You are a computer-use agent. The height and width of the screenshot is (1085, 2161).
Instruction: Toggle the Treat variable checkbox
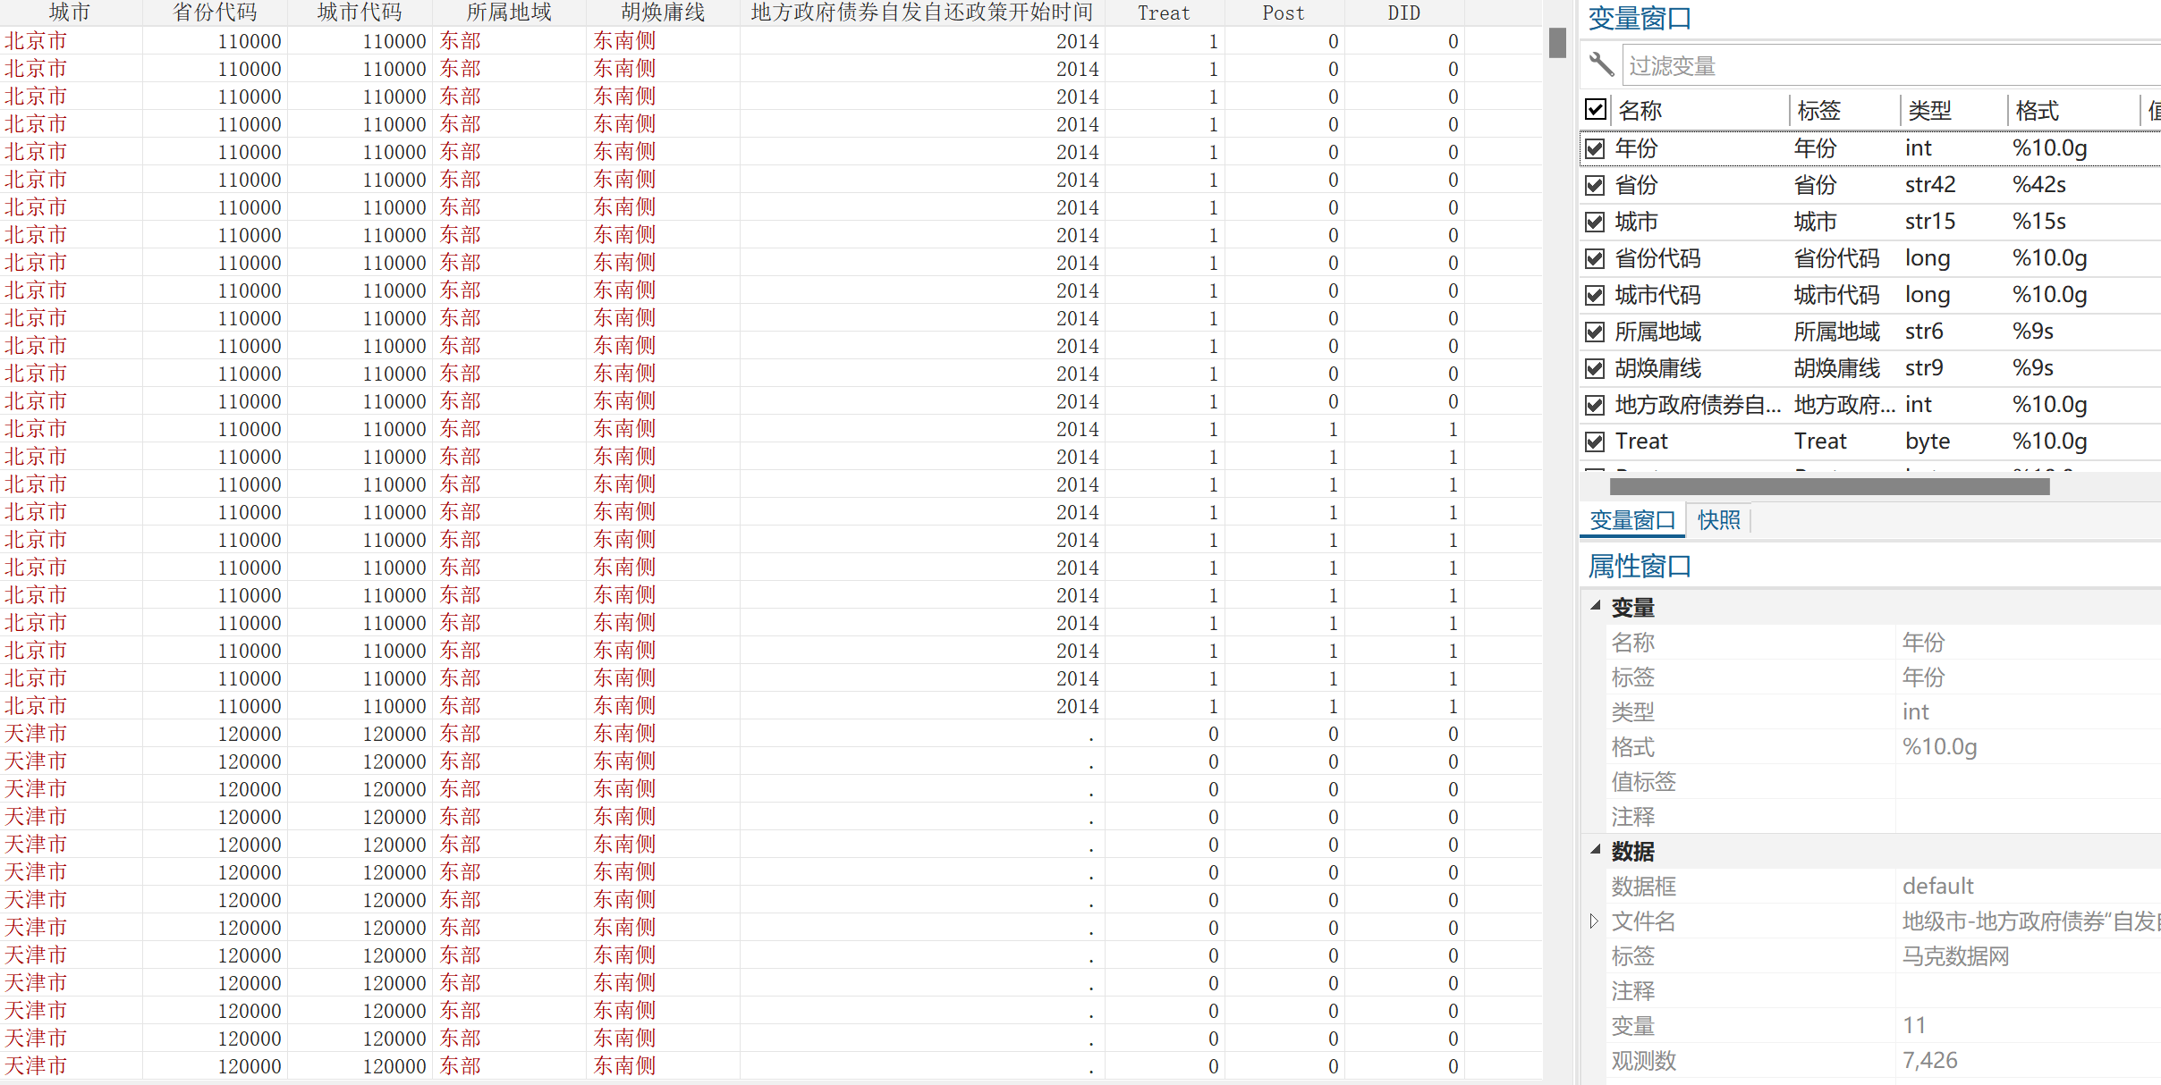pos(1595,442)
